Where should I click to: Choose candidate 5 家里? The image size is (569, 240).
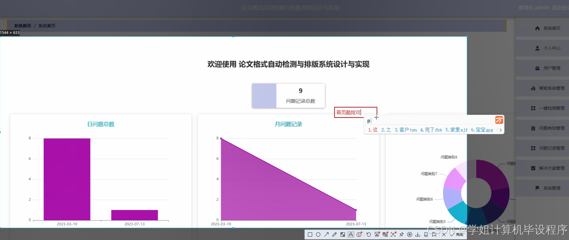pyautogui.click(x=456, y=130)
